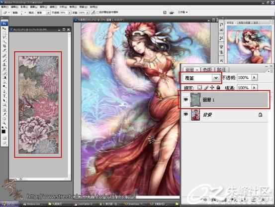275x207 pixels.
Task: Toggle the lock transparent pixels icon
Action: coord(199,87)
